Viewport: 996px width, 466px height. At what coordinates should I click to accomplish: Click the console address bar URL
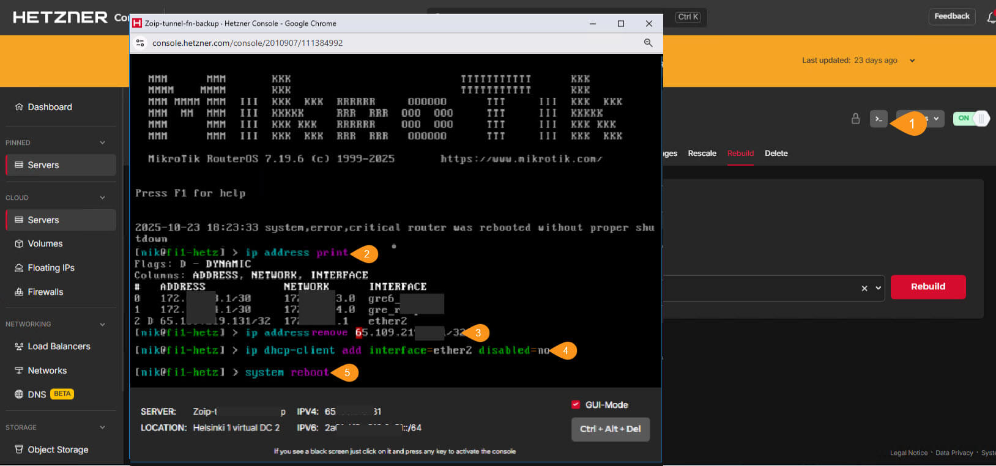point(247,43)
